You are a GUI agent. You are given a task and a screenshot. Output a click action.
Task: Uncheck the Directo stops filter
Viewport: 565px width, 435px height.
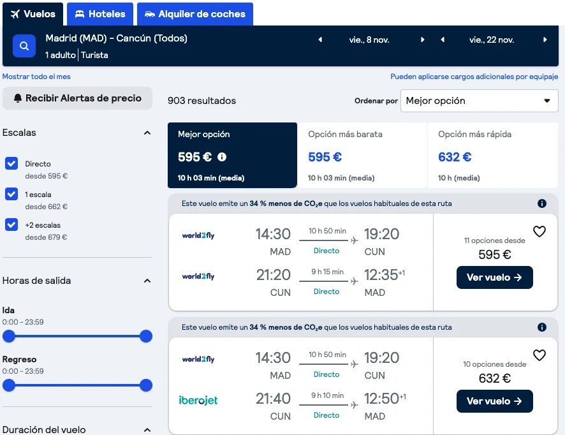pos(11,163)
